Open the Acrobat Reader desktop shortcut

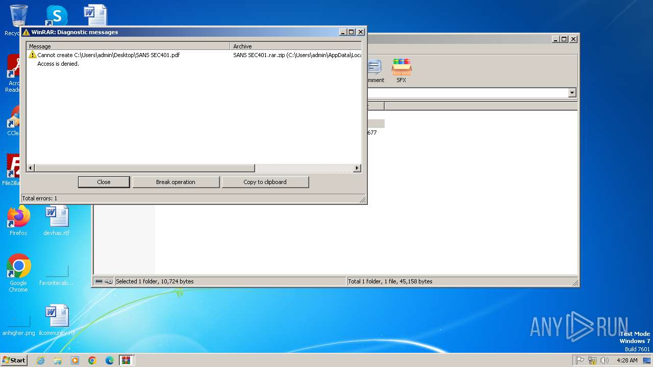click(13, 74)
